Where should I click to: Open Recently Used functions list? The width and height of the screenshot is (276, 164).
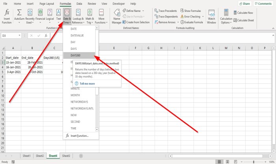click(x=30, y=17)
